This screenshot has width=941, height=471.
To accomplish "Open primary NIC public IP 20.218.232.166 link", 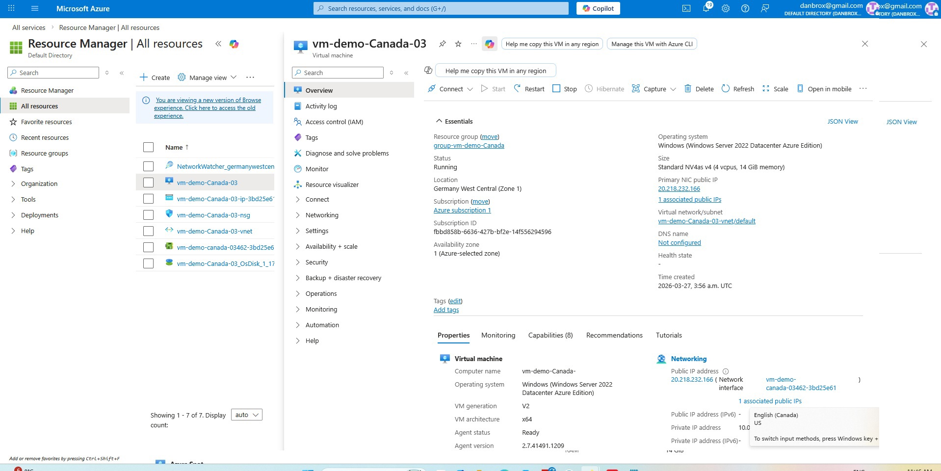I will (679, 188).
